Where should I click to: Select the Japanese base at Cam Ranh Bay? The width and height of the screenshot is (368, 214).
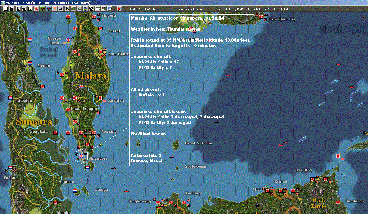[x=261, y=17]
